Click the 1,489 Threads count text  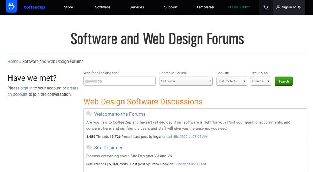point(97,137)
